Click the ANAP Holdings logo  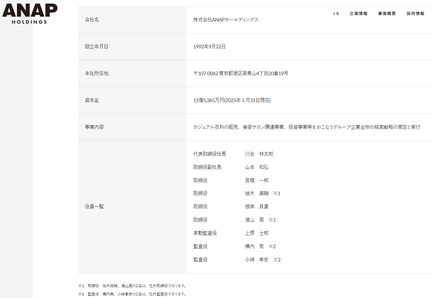[29, 14]
